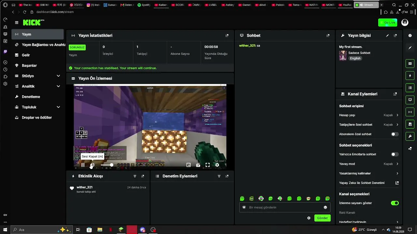Click the English language tag
Image resolution: width=417 pixels, height=234 pixels.
coord(355,58)
